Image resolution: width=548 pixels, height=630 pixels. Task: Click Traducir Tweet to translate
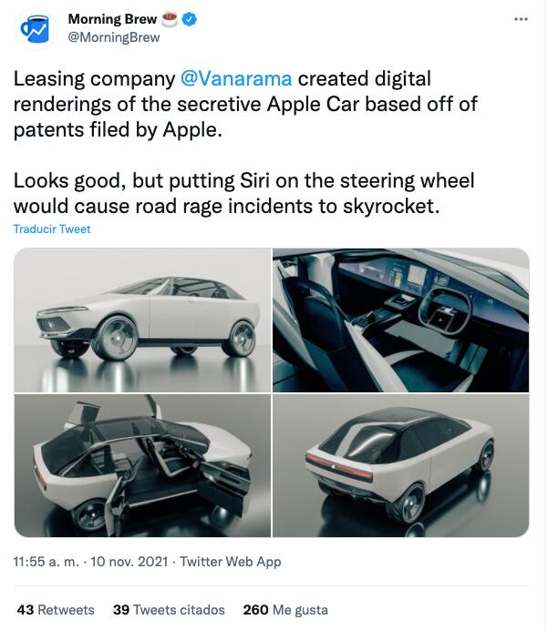point(52,229)
